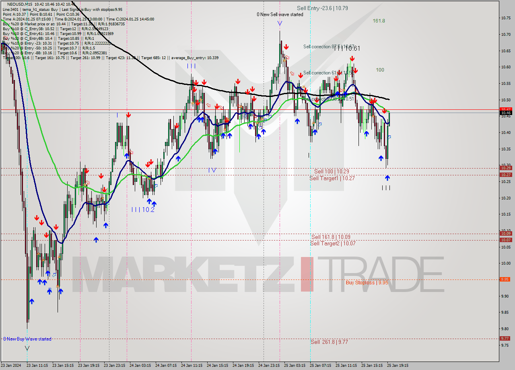Click the V marker above the chart peak
The width and height of the screenshot is (515, 370).
(280, 23)
